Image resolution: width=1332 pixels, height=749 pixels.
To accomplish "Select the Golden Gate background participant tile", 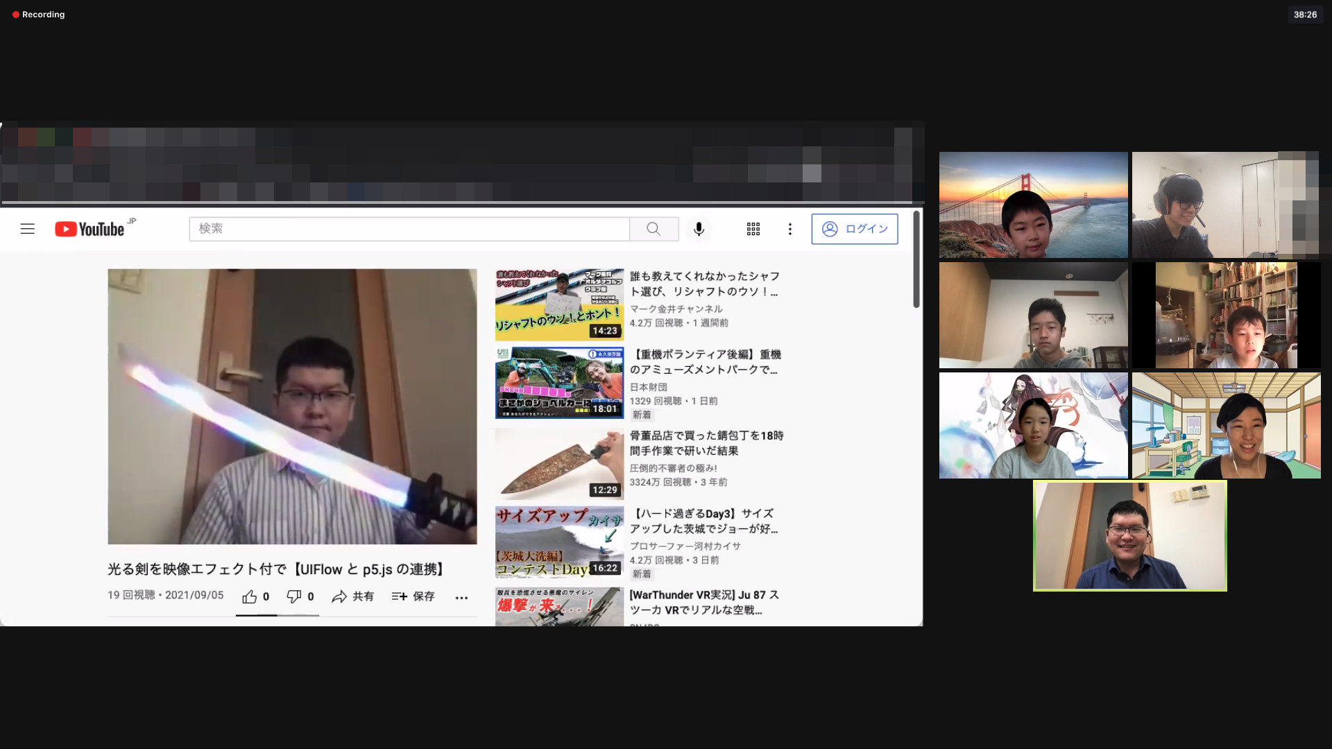I will pos(1033,205).
